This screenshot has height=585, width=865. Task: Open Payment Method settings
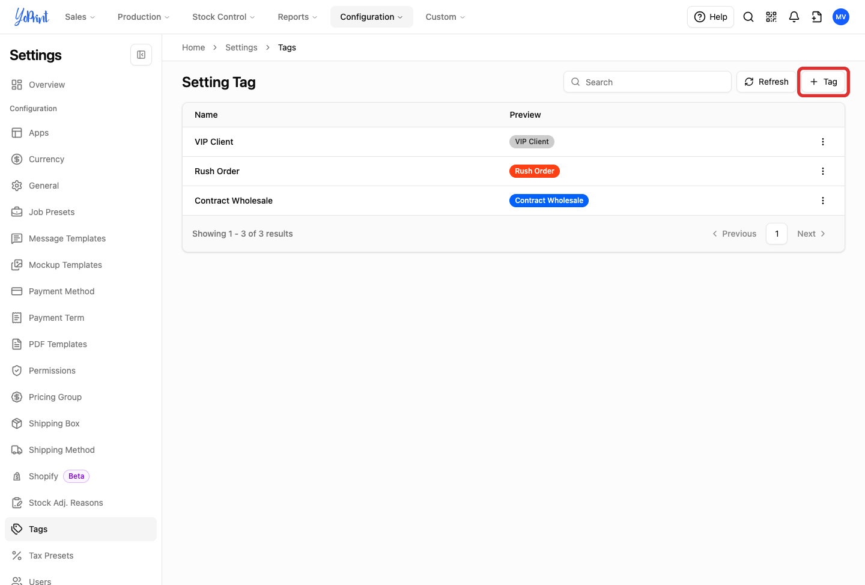80,291
